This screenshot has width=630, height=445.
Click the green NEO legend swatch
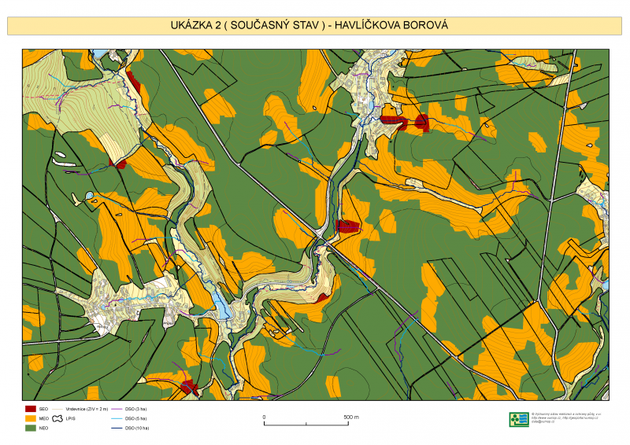tap(31, 428)
